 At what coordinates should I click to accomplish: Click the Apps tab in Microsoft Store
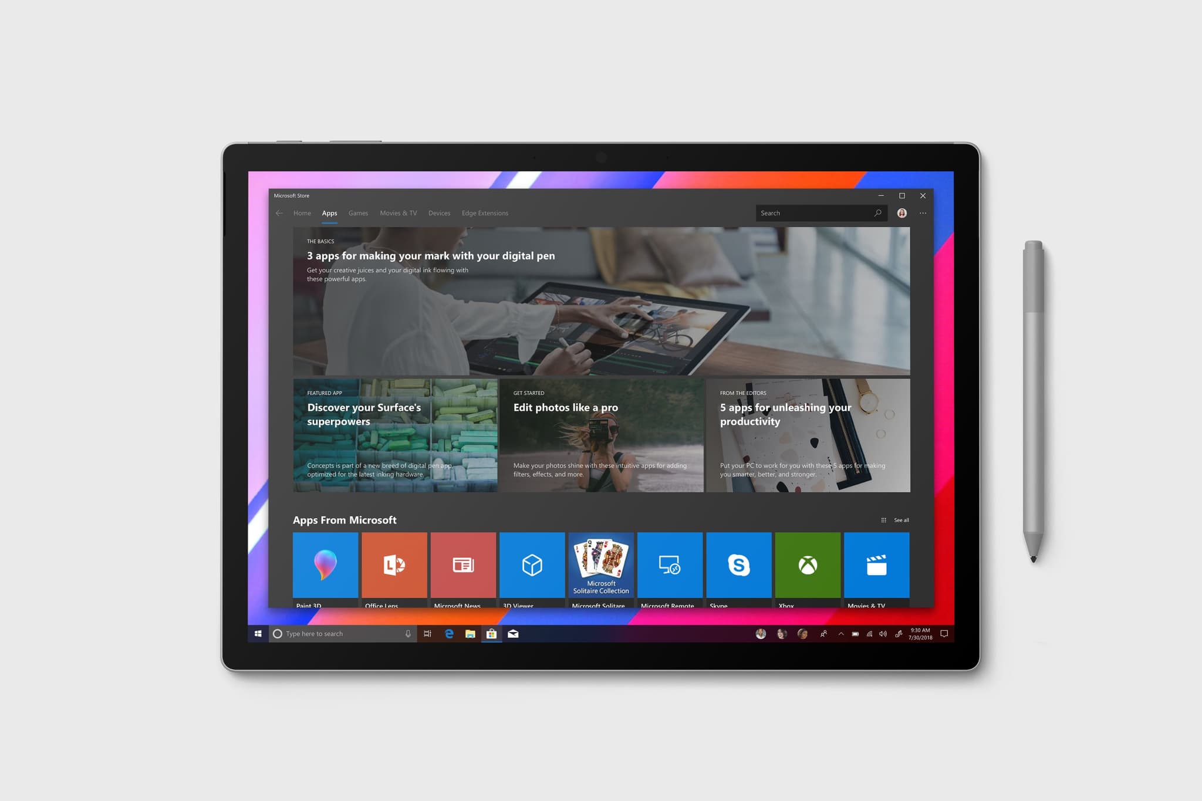click(x=329, y=213)
